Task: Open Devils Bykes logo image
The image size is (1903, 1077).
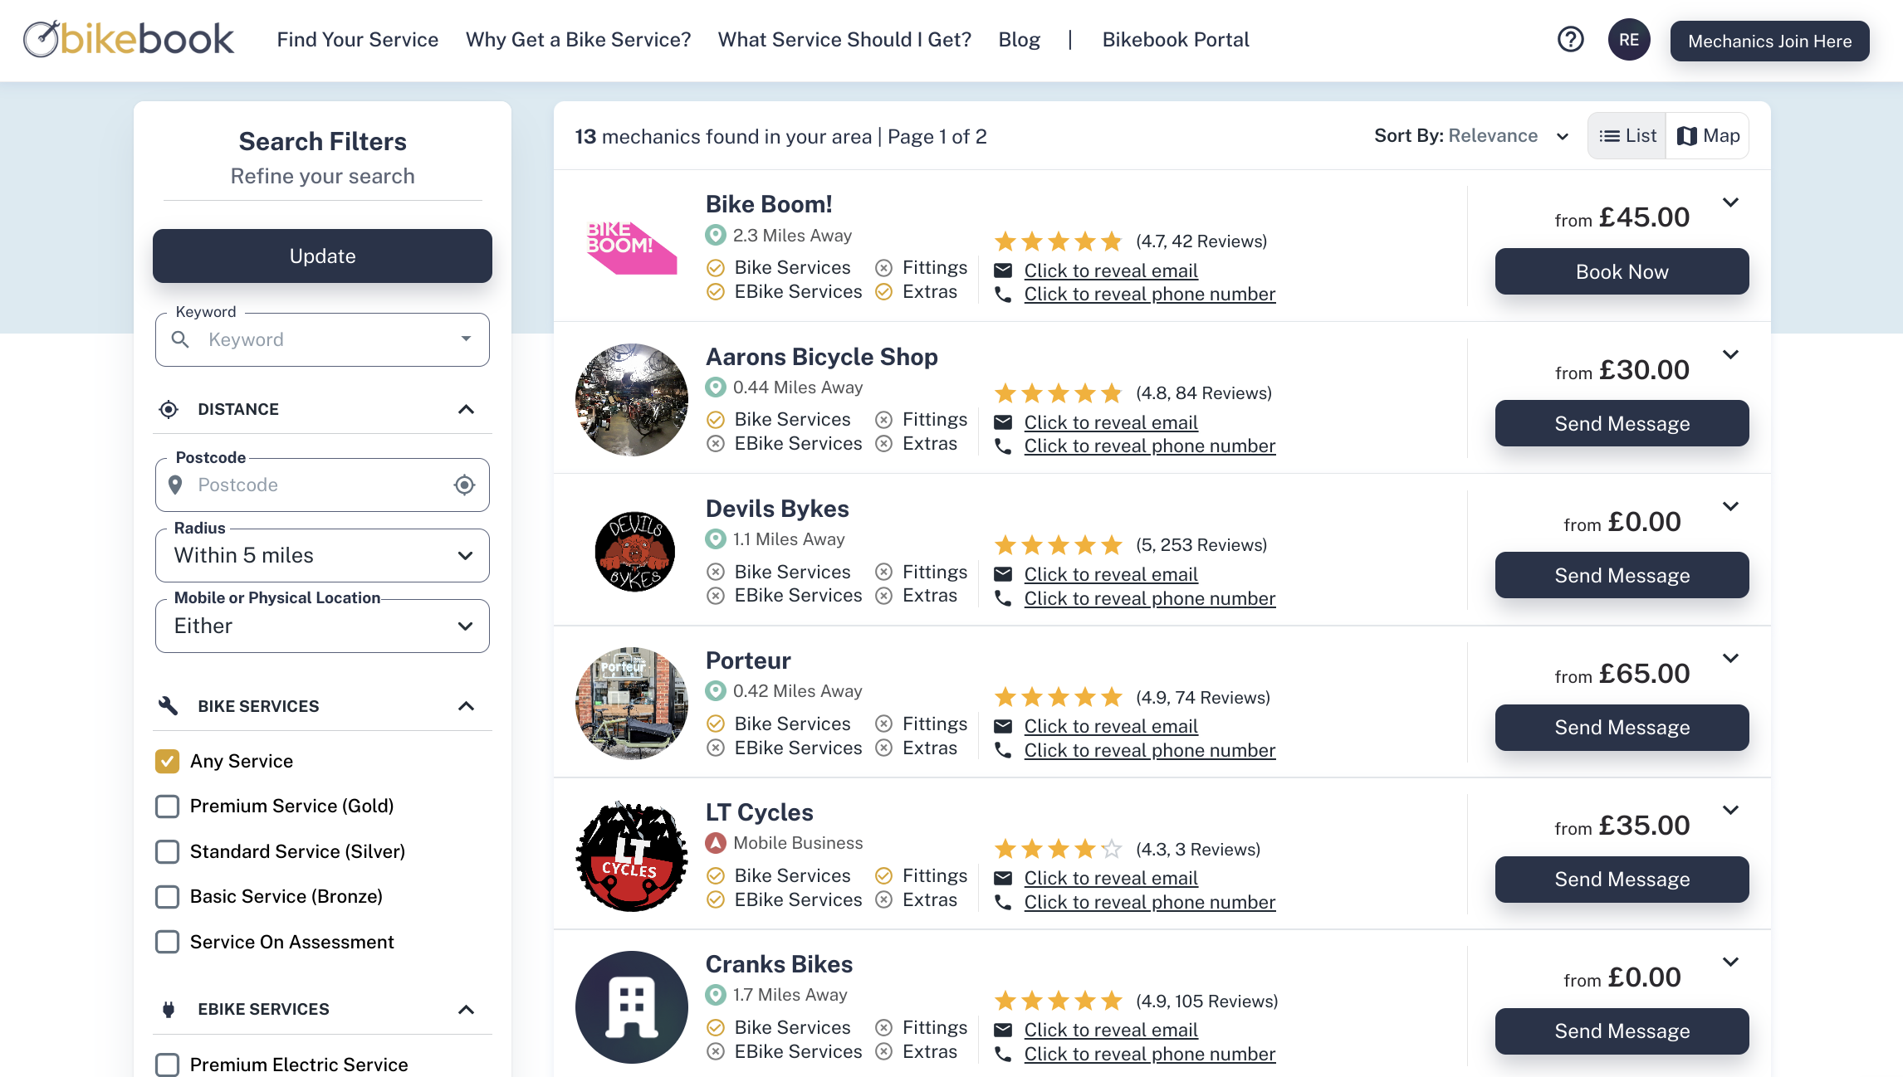Action: pyautogui.click(x=634, y=551)
